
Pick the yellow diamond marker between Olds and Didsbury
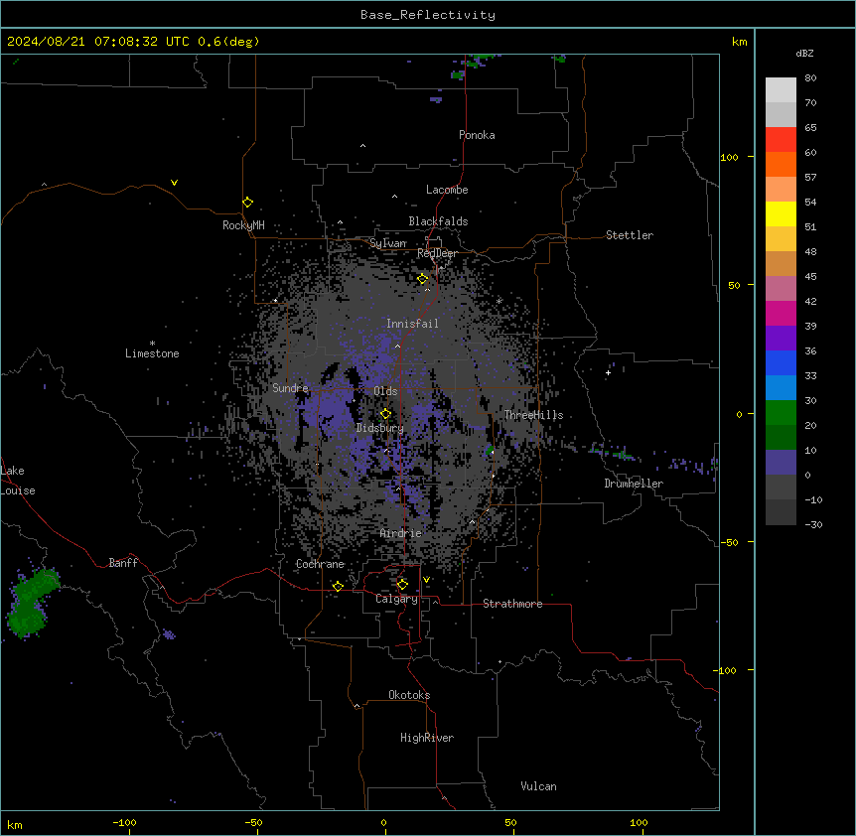point(386,414)
